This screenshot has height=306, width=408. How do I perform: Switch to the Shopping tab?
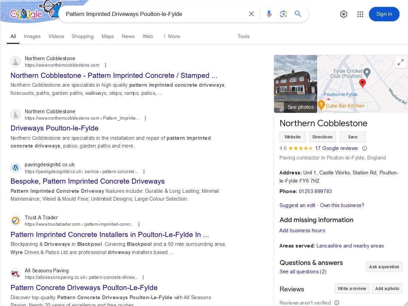point(83,36)
